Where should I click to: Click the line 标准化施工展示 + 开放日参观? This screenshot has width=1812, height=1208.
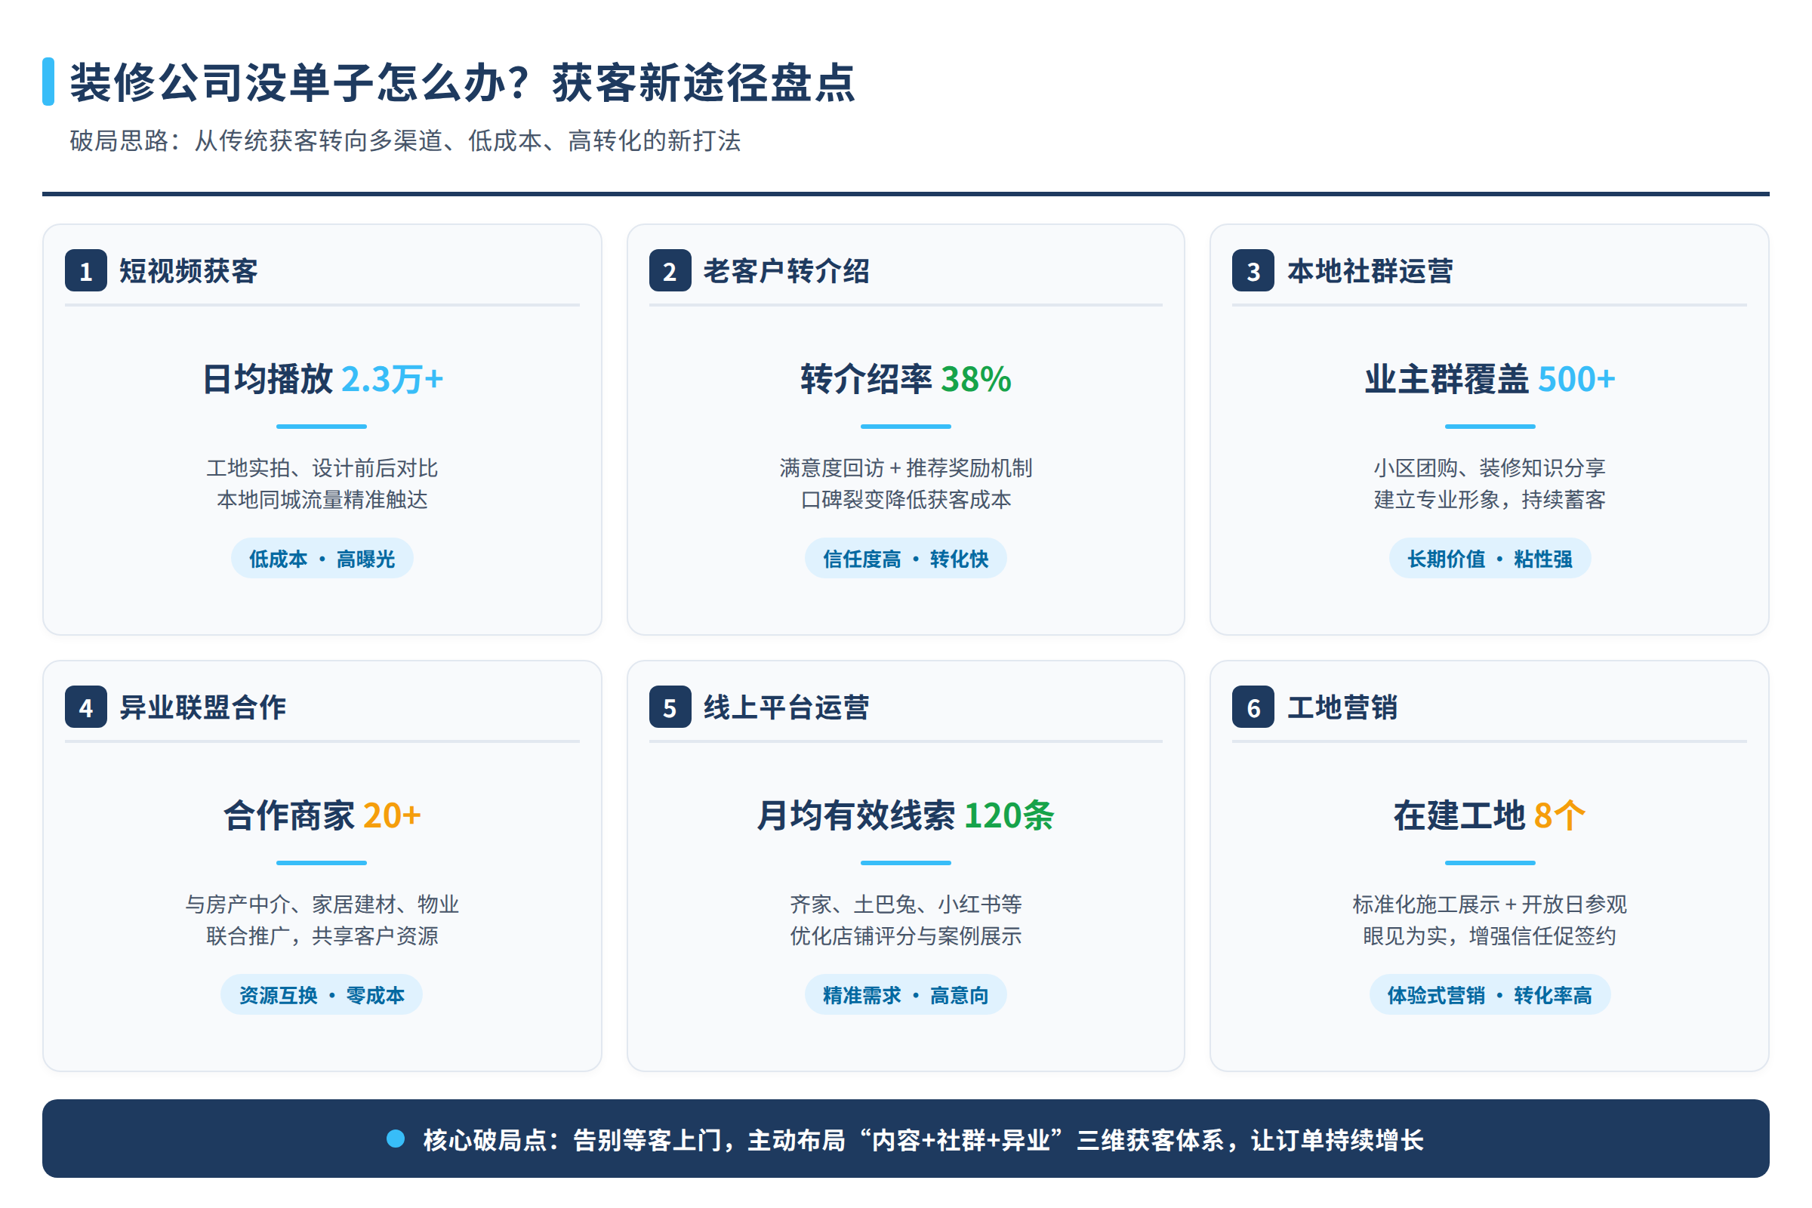[x=1489, y=904]
